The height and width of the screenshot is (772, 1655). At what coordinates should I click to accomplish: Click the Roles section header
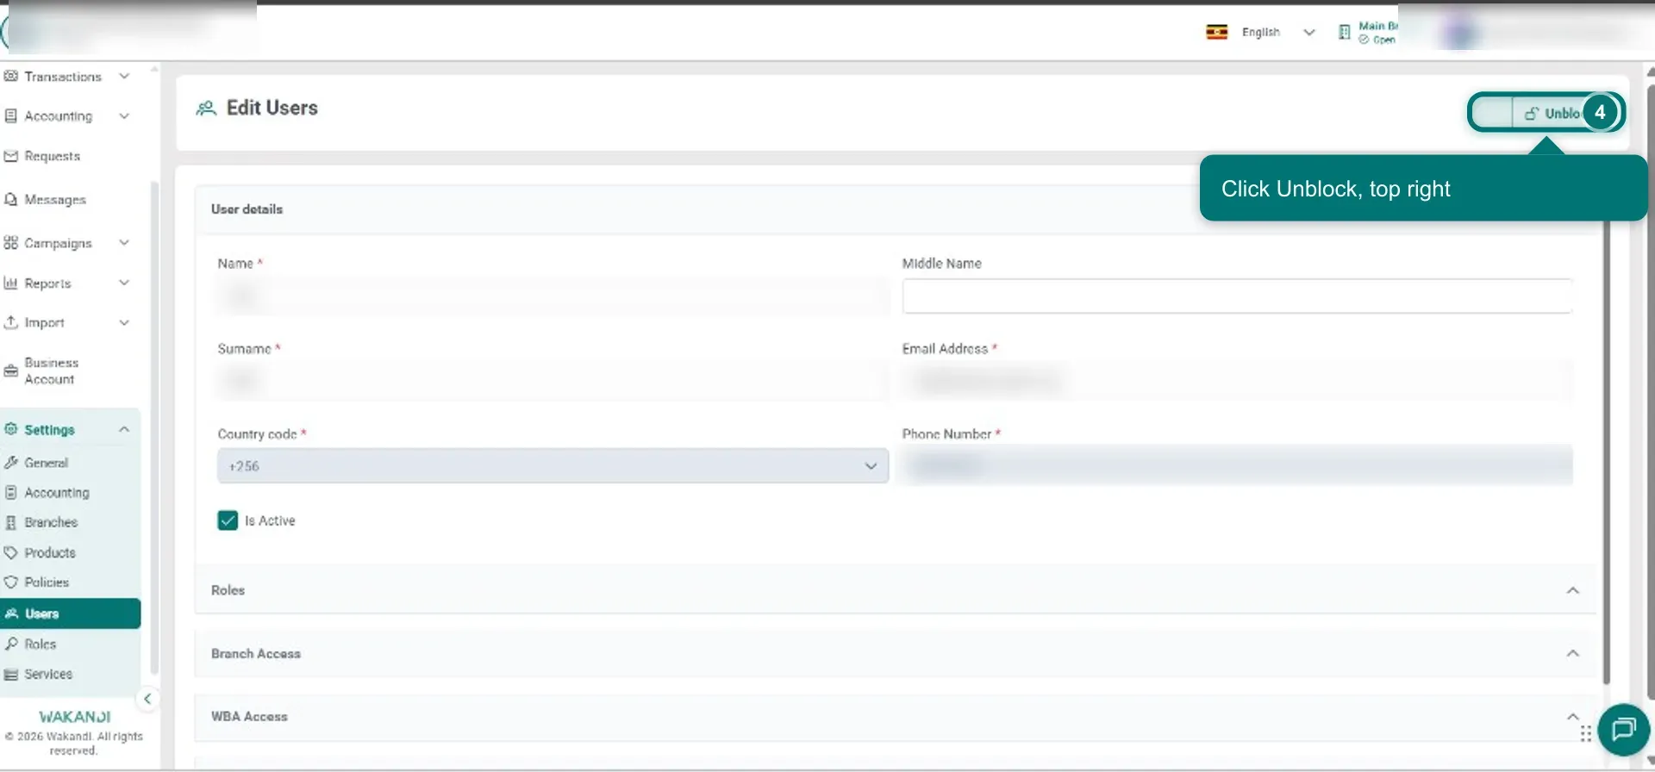coord(895,590)
